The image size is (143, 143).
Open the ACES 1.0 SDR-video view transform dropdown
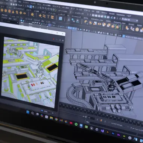(134, 38)
